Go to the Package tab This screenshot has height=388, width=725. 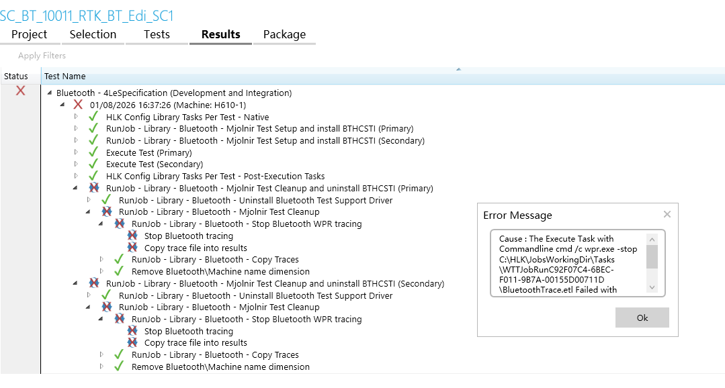284,35
